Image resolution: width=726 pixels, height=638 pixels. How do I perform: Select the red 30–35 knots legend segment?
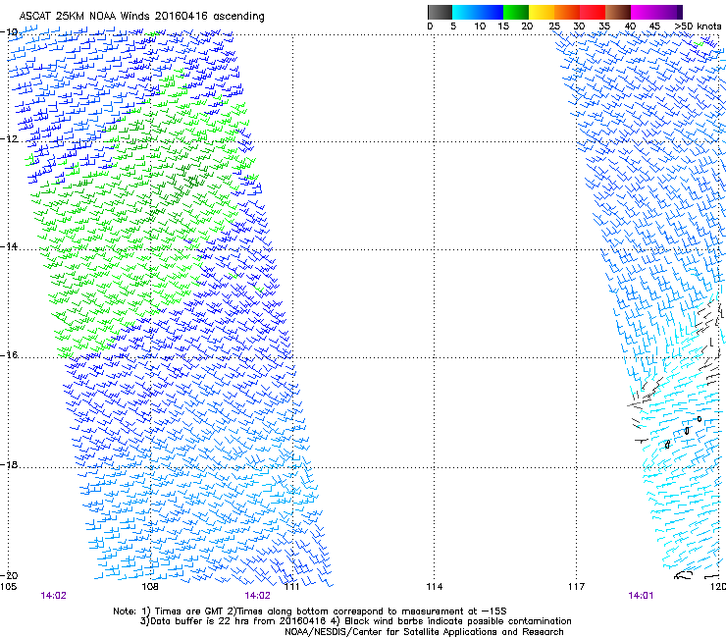[x=593, y=12]
